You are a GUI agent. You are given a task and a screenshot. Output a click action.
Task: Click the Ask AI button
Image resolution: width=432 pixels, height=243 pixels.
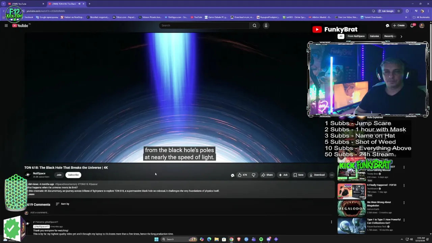(x=283, y=175)
